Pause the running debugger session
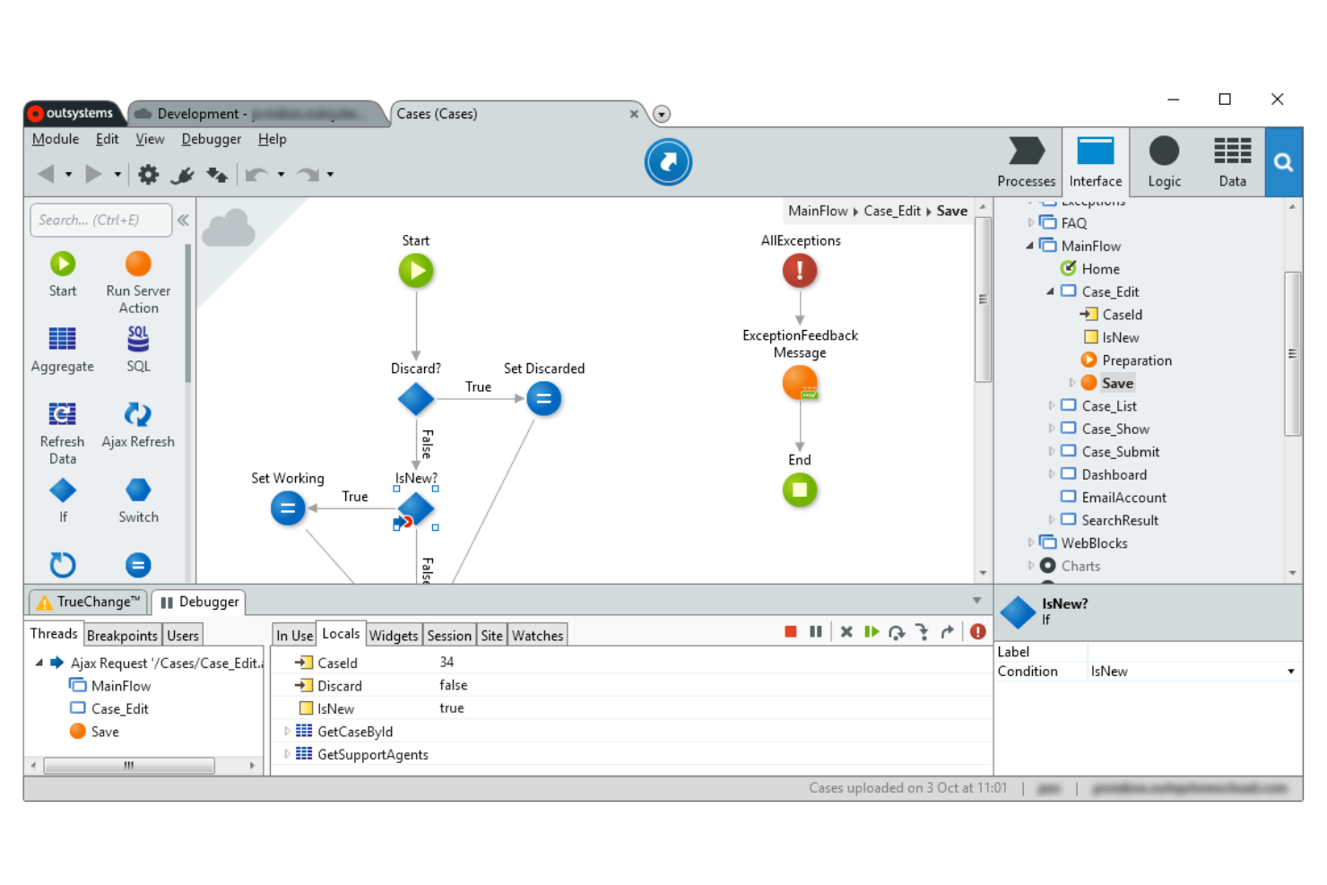Screen dimensions: 1327x885 coord(816,631)
